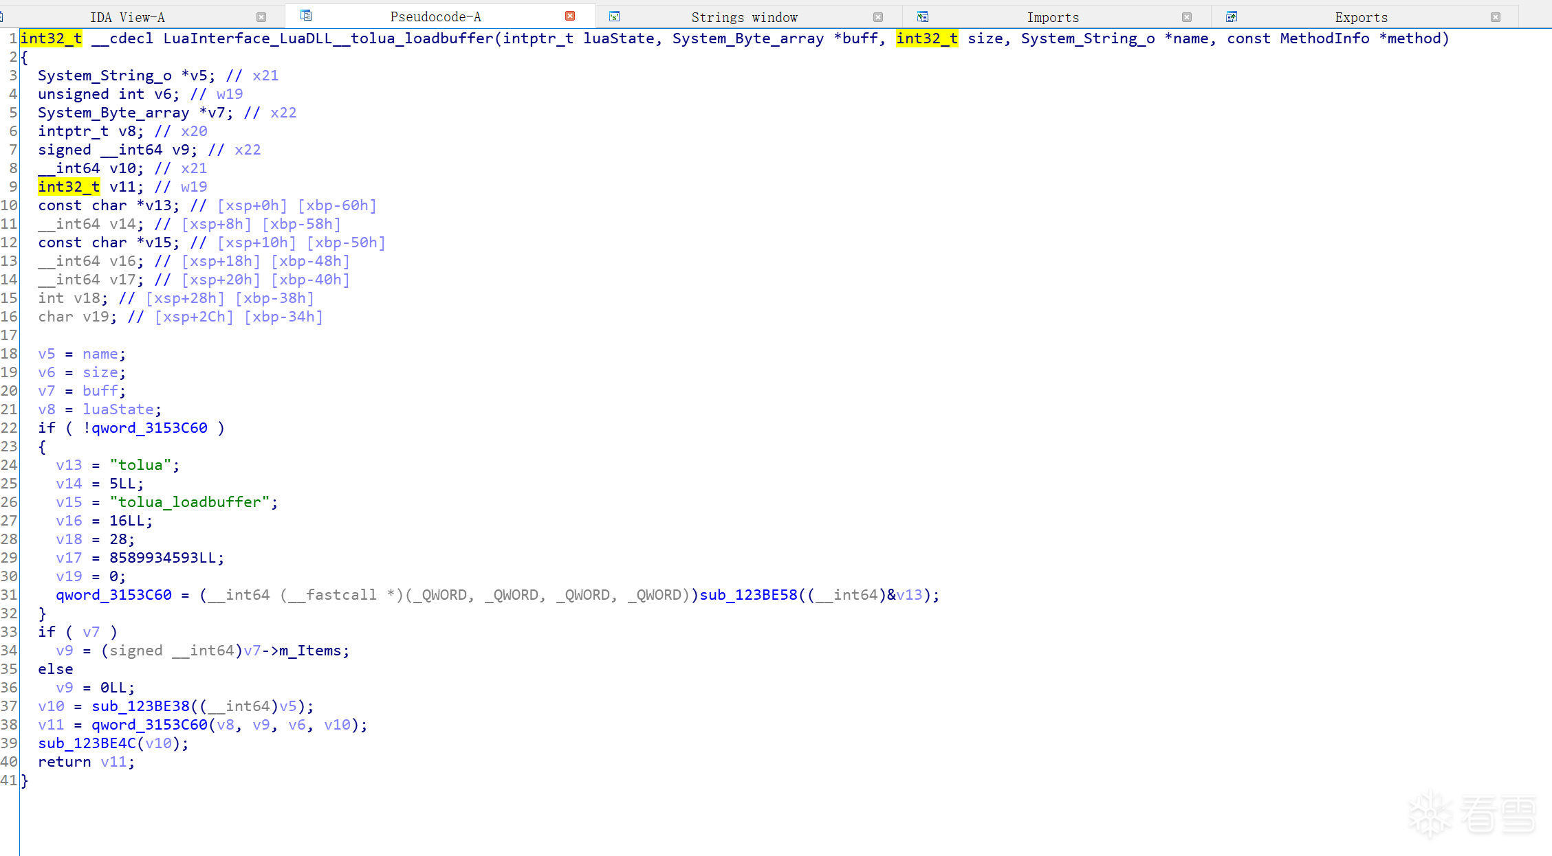Click the "tolua_loadbuffer" string literal
The image size is (1552, 856).
[190, 502]
